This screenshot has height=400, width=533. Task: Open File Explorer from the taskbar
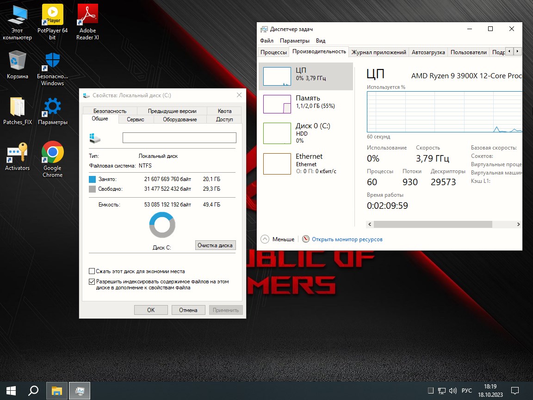click(56, 390)
